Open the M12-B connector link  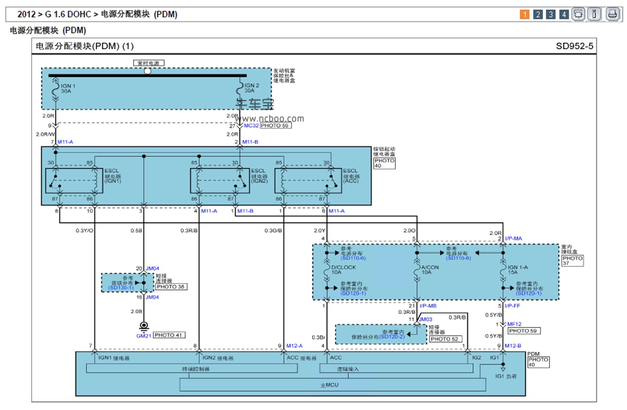(513, 346)
